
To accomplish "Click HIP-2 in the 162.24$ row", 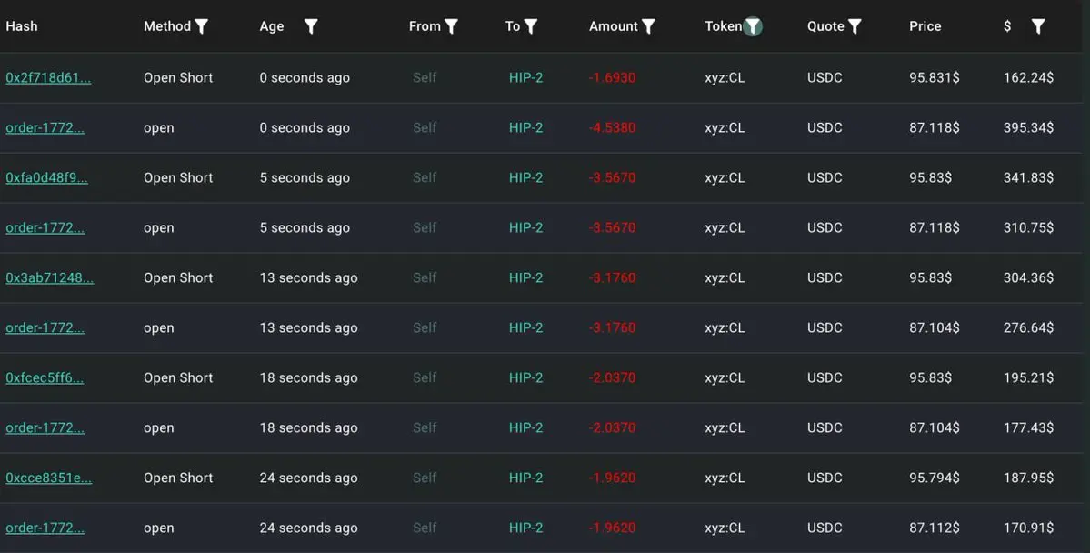I will (525, 78).
